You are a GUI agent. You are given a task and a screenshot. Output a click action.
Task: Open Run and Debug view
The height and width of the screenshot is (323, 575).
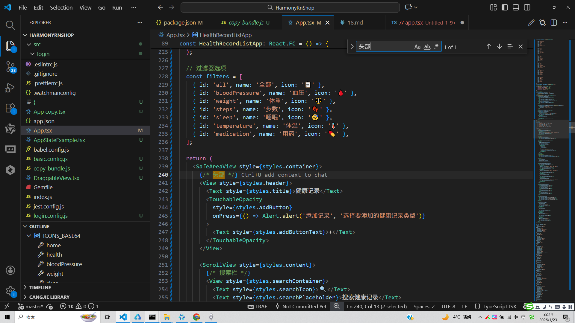point(10,88)
